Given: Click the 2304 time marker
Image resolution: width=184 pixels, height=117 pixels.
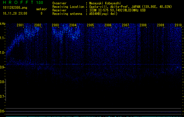Looking at the screenshot, I should tap(73, 25).
